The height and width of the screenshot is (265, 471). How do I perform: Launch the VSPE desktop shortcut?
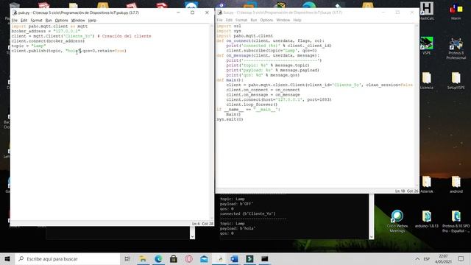click(x=427, y=46)
